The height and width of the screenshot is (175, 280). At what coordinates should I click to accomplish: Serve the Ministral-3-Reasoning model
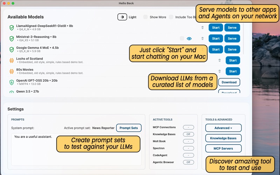coord(232,38)
